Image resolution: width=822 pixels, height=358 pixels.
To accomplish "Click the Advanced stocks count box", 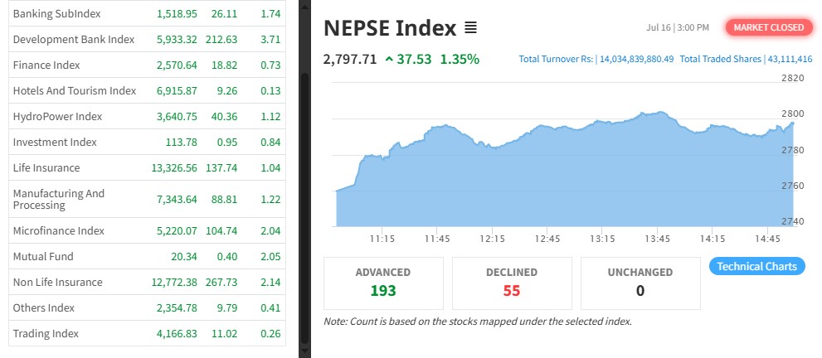I will pyautogui.click(x=383, y=283).
